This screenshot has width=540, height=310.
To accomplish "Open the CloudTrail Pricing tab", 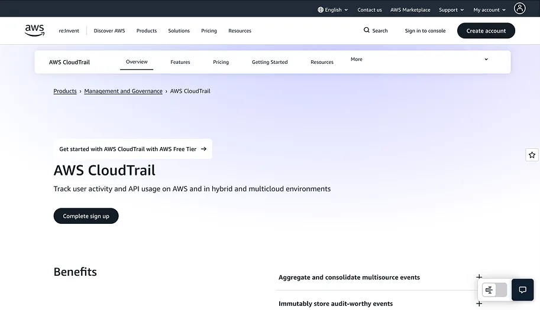I will [x=221, y=62].
